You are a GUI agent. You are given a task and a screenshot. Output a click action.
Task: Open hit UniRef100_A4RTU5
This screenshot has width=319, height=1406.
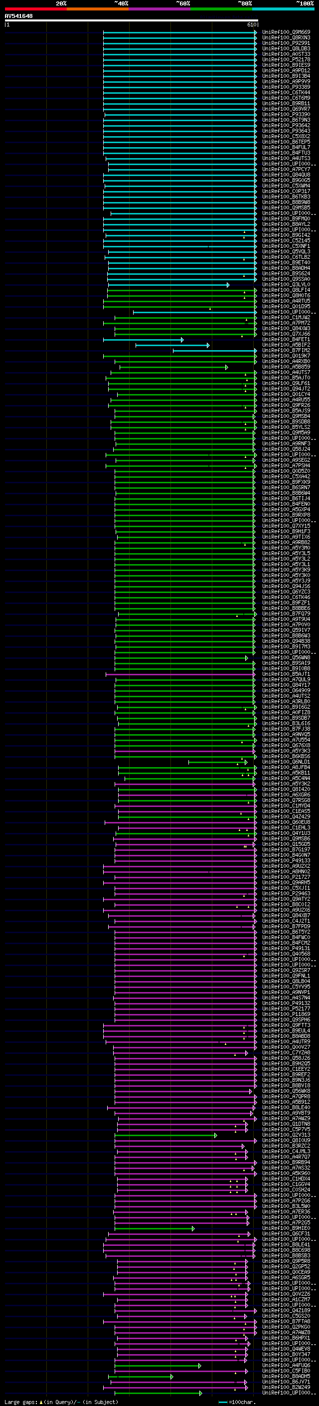(286, 301)
